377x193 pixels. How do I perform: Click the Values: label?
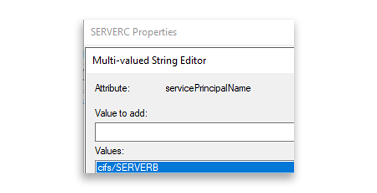109,151
